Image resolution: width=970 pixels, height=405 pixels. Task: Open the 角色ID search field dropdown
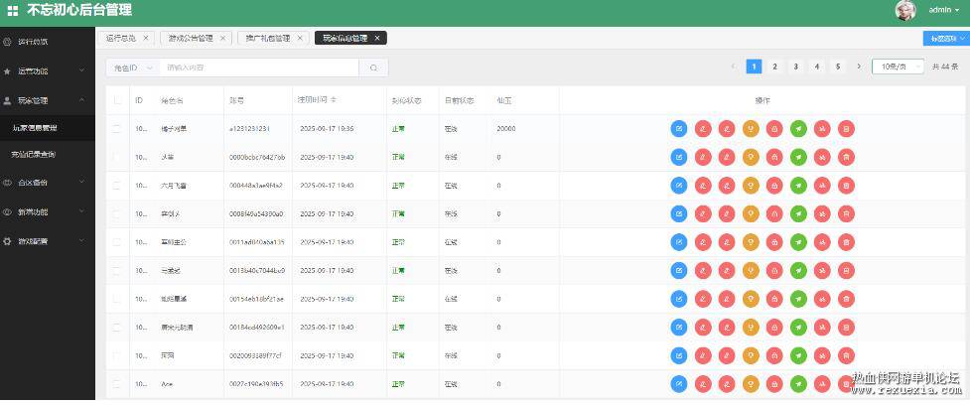pos(133,67)
